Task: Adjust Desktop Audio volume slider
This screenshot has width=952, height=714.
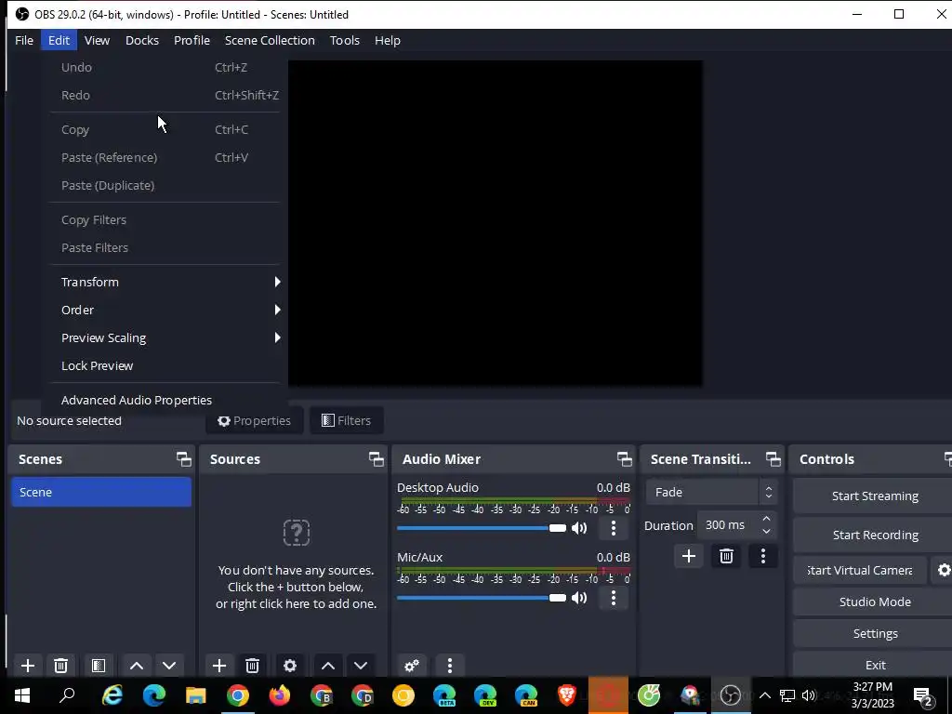Action: pyautogui.click(x=481, y=528)
